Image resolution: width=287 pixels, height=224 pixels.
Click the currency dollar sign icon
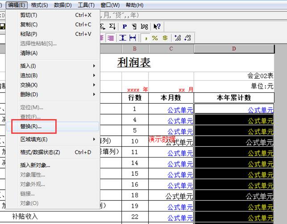(165, 38)
